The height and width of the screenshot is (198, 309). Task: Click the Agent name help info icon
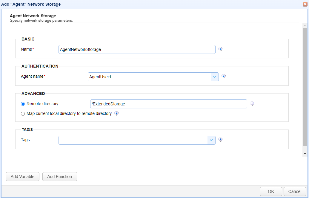pyautogui.click(x=224, y=76)
